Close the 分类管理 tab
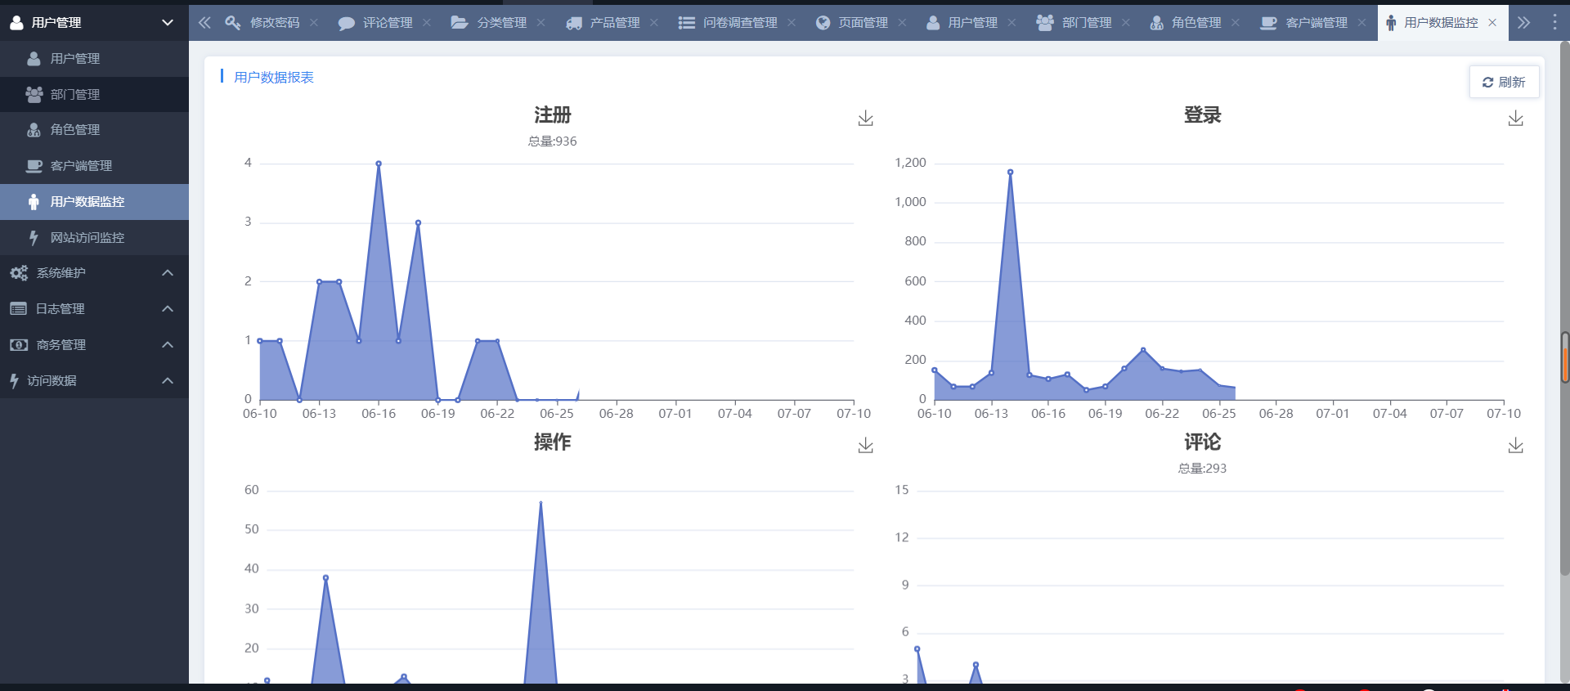Image resolution: width=1570 pixels, height=691 pixels. click(541, 23)
